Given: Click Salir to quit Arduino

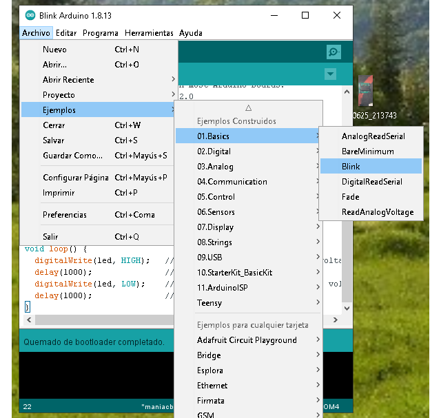Looking at the screenshot, I should pyautogui.click(x=50, y=237).
